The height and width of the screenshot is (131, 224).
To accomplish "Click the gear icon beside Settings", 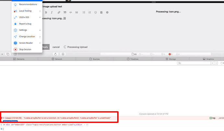I will (x=15, y=30).
